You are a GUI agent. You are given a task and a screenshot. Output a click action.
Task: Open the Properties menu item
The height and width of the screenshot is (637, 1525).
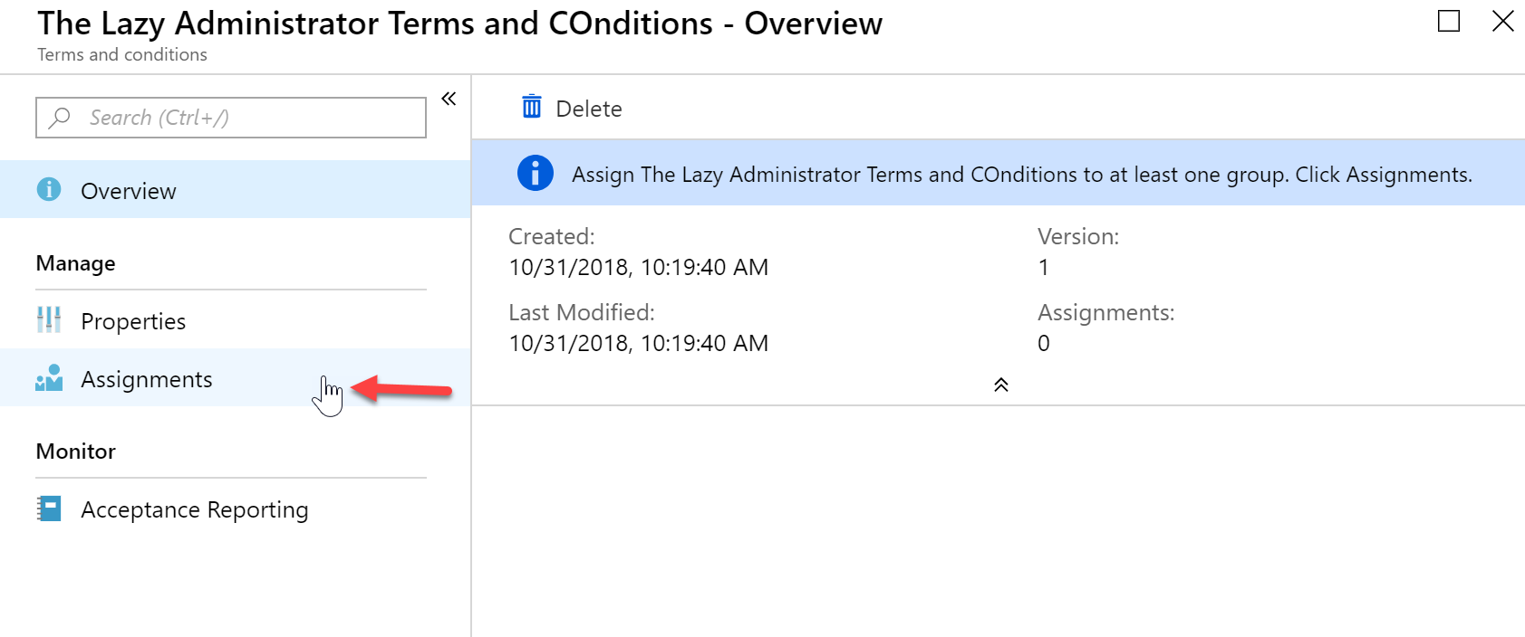tap(236, 320)
